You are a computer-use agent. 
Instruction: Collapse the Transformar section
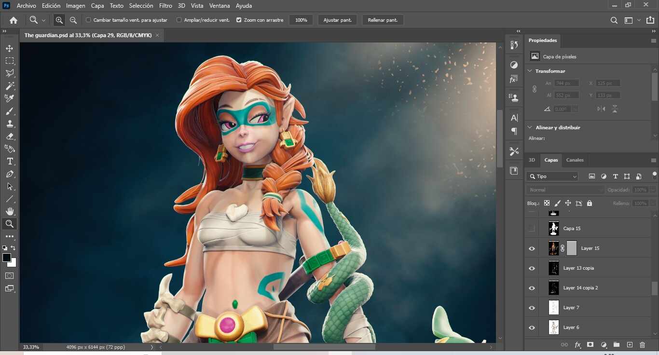(x=530, y=71)
